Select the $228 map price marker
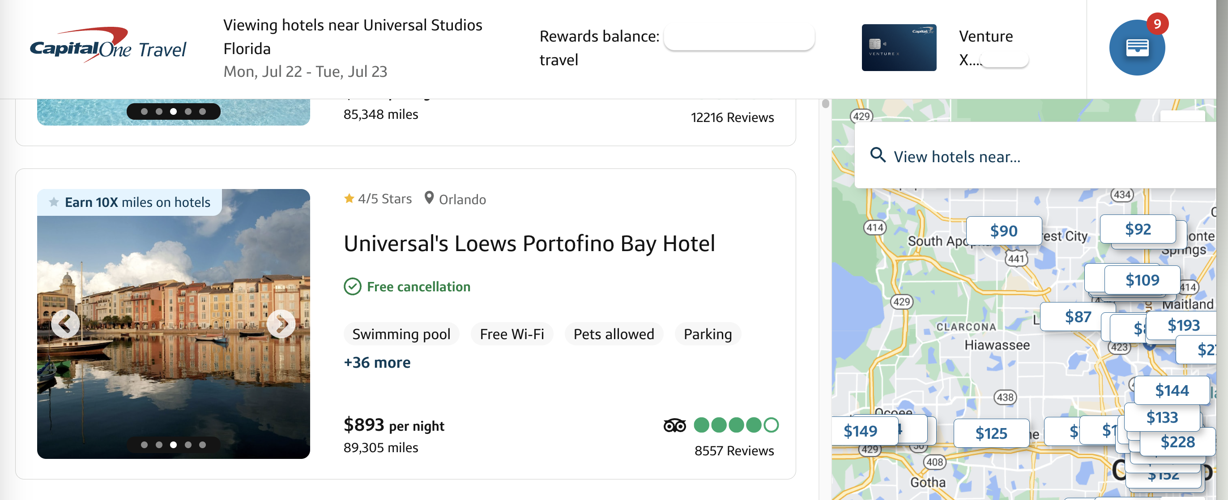Viewport: 1228px width, 500px height. [1177, 442]
